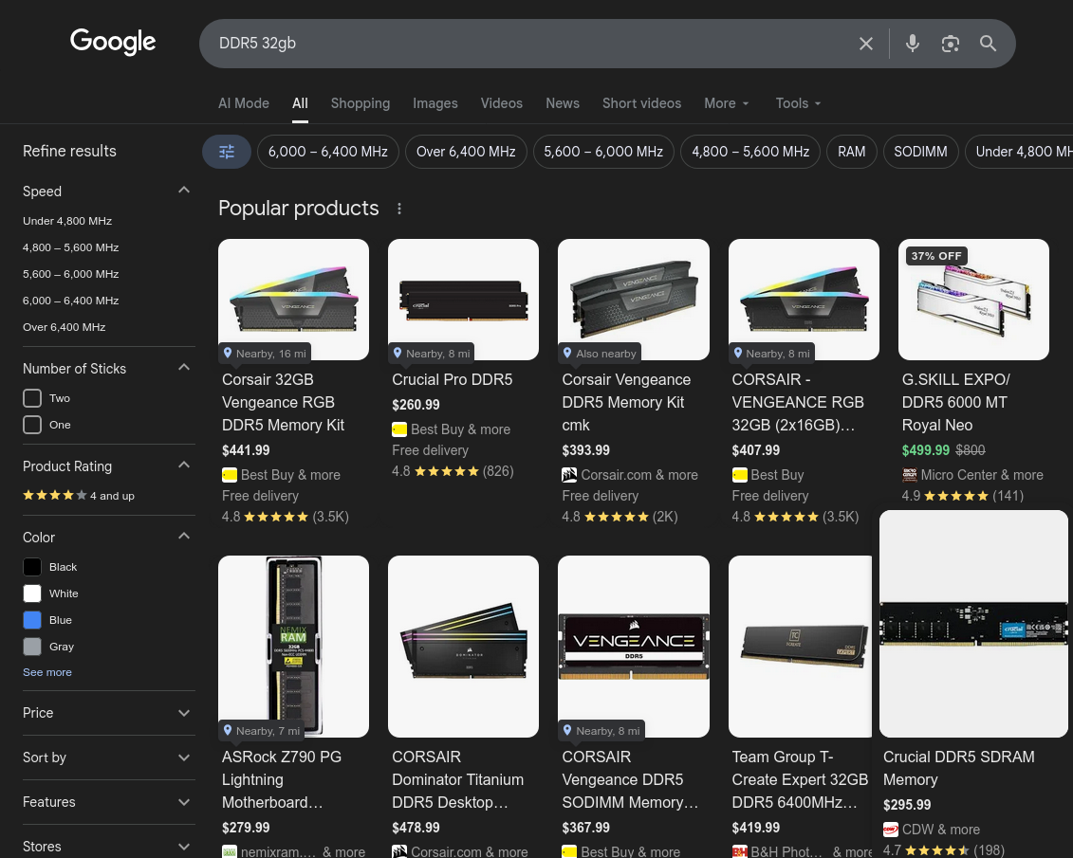Tick the Two sticks checkbox
Image resolution: width=1073 pixels, height=858 pixels.
pos(32,398)
